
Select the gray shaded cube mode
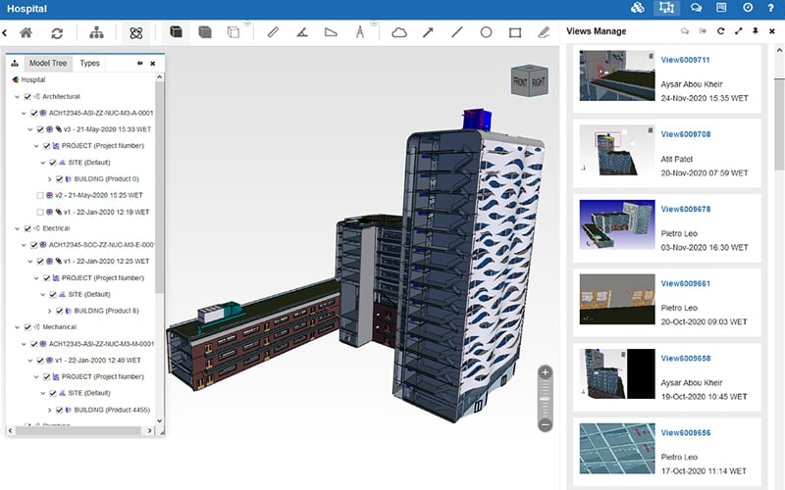[205, 32]
